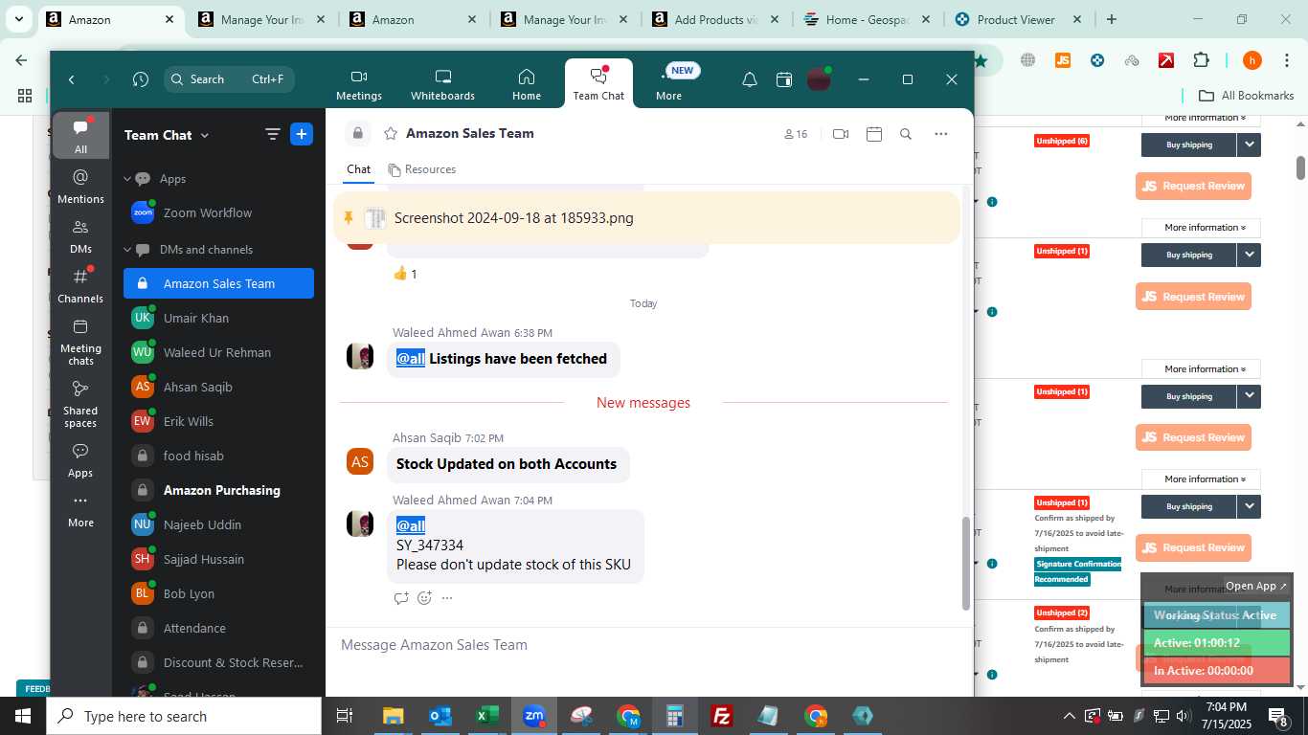This screenshot has width=1308, height=735.
Task: Open Erik Wills chat
Action: tap(218, 421)
